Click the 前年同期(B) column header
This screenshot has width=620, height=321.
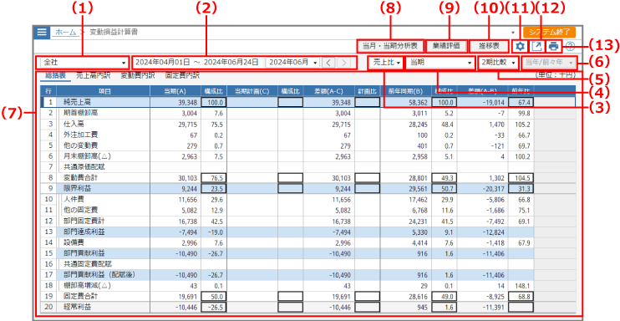coord(406,91)
